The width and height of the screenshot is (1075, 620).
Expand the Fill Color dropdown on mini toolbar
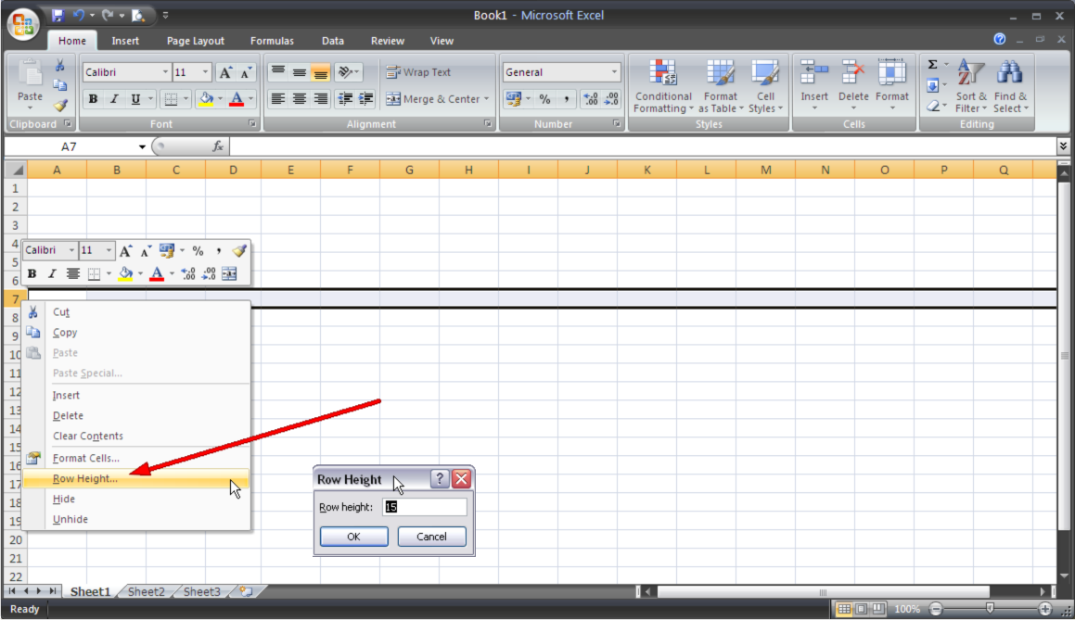[x=139, y=272]
